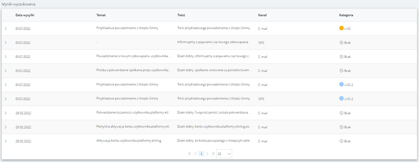Go to the next results page
The image size is (419, 162).
pos(207,154)
